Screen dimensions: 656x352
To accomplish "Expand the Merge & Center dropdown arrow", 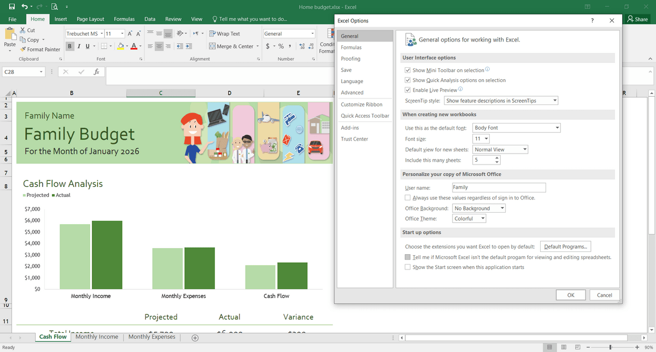I will click(x=257, y=46).
